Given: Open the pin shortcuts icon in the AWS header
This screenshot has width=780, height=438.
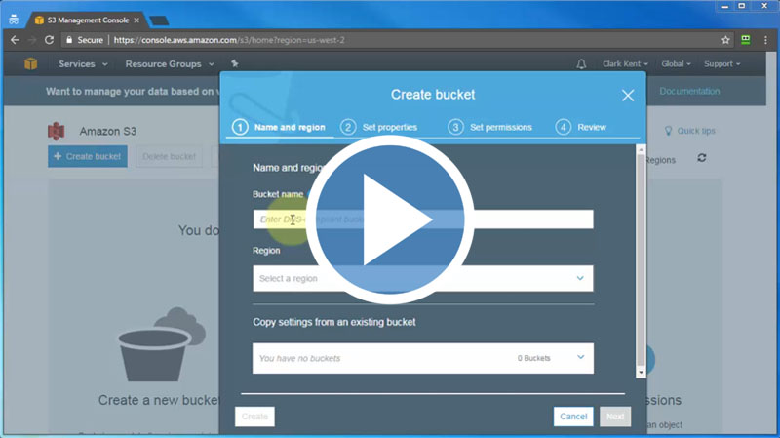Looking at the screenshot, I should click(234, 64).
